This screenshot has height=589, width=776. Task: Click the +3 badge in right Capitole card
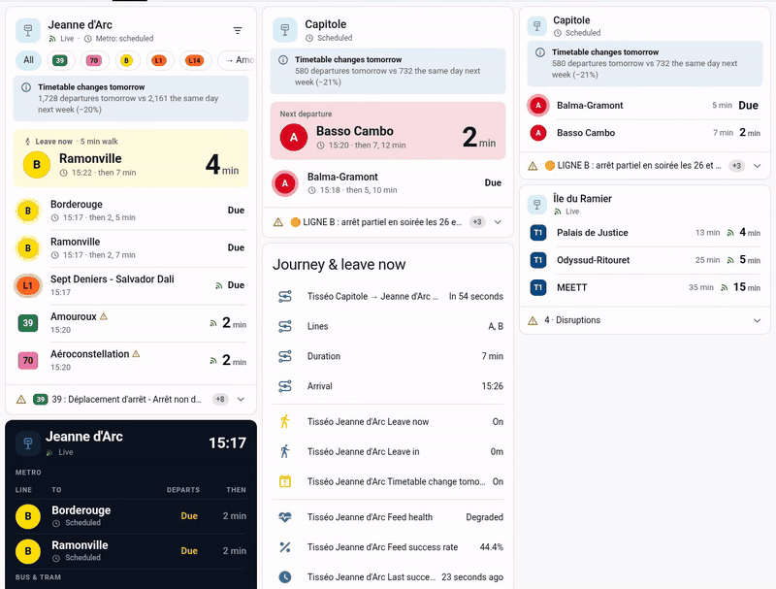[x=737, y=166]
